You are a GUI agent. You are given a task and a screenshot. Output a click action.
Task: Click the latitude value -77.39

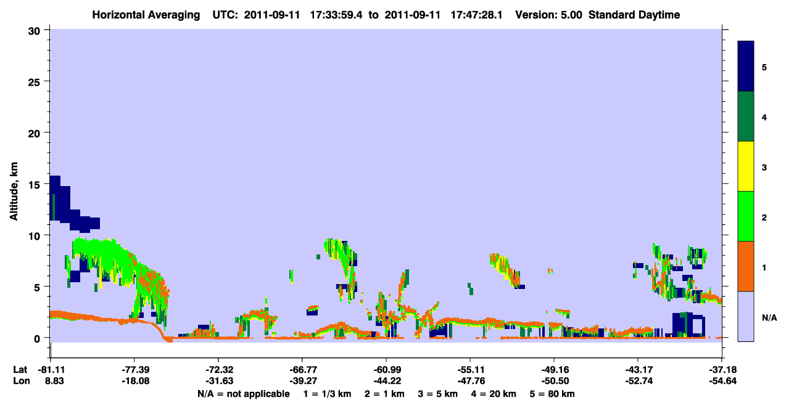point(134,370)
